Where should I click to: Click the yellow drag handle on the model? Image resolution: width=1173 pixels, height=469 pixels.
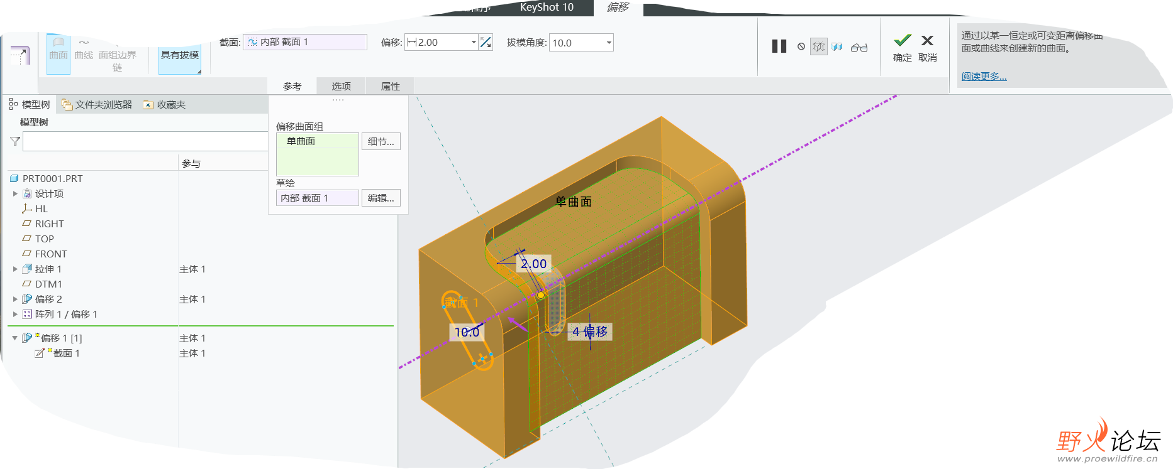540,294
